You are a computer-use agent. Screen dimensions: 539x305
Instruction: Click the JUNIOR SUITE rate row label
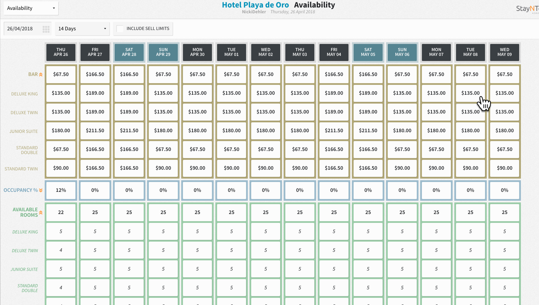tap(24, 132)
